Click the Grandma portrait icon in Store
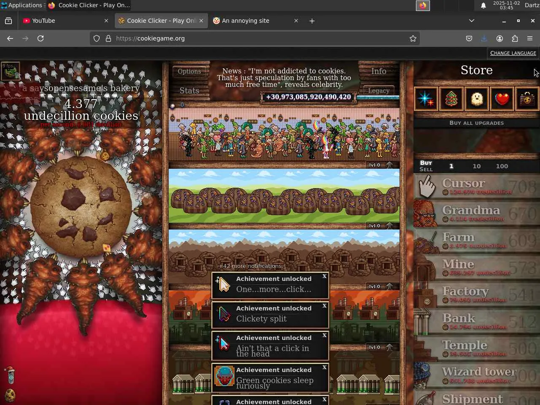Screen dimensions: 540x405 tap(425, 213)
